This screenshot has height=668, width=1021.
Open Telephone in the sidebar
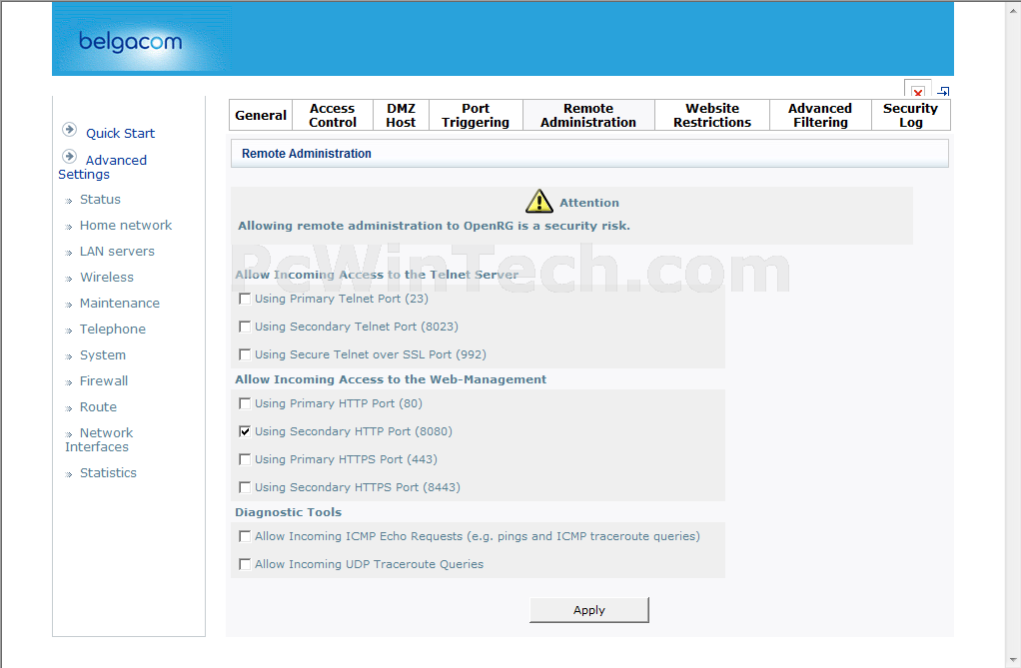(113, 330)
